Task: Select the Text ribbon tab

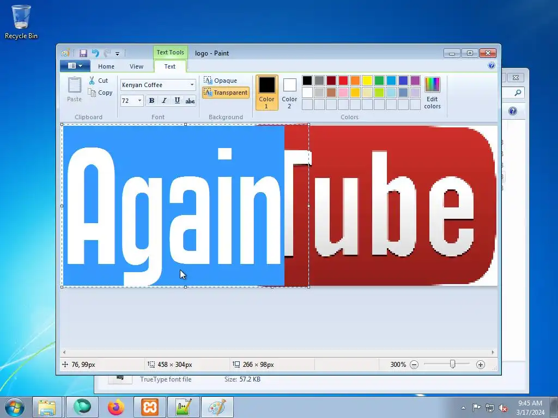Action: click(170, 66)
